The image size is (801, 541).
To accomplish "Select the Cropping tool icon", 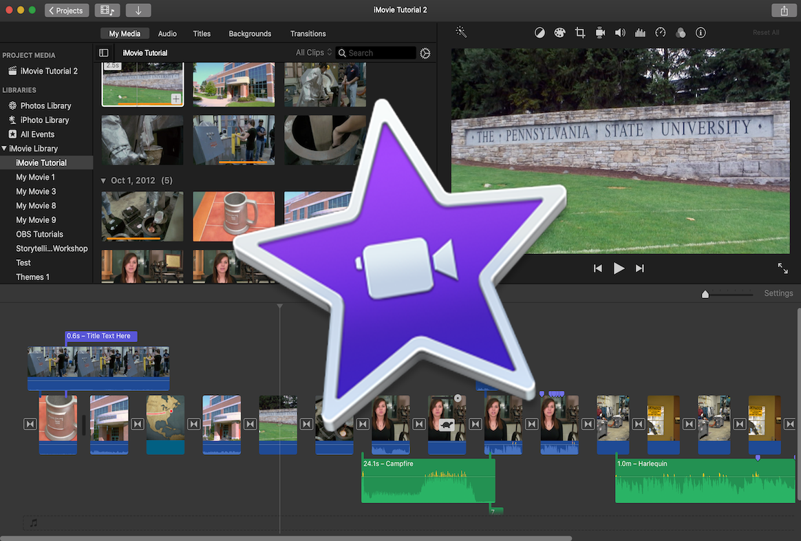I will [580, 33].
